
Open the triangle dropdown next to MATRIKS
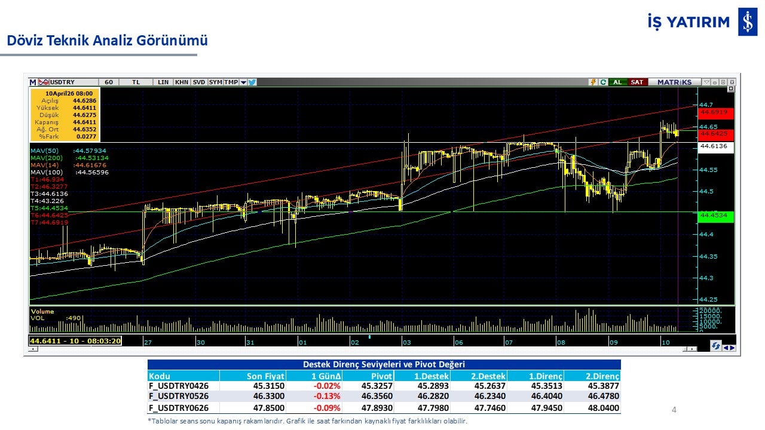pyautogui.click(x=706, y=82)
